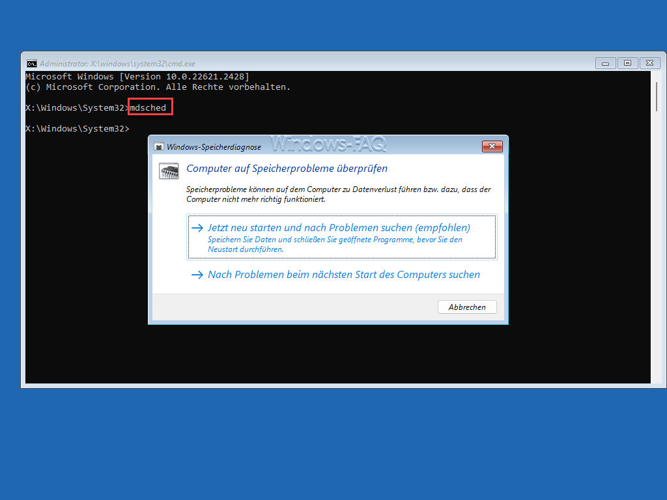Click the cmd window vertical scrollbar thumb
The height and width of the screenshot is (500, 667).
click(x=657, y=96)
